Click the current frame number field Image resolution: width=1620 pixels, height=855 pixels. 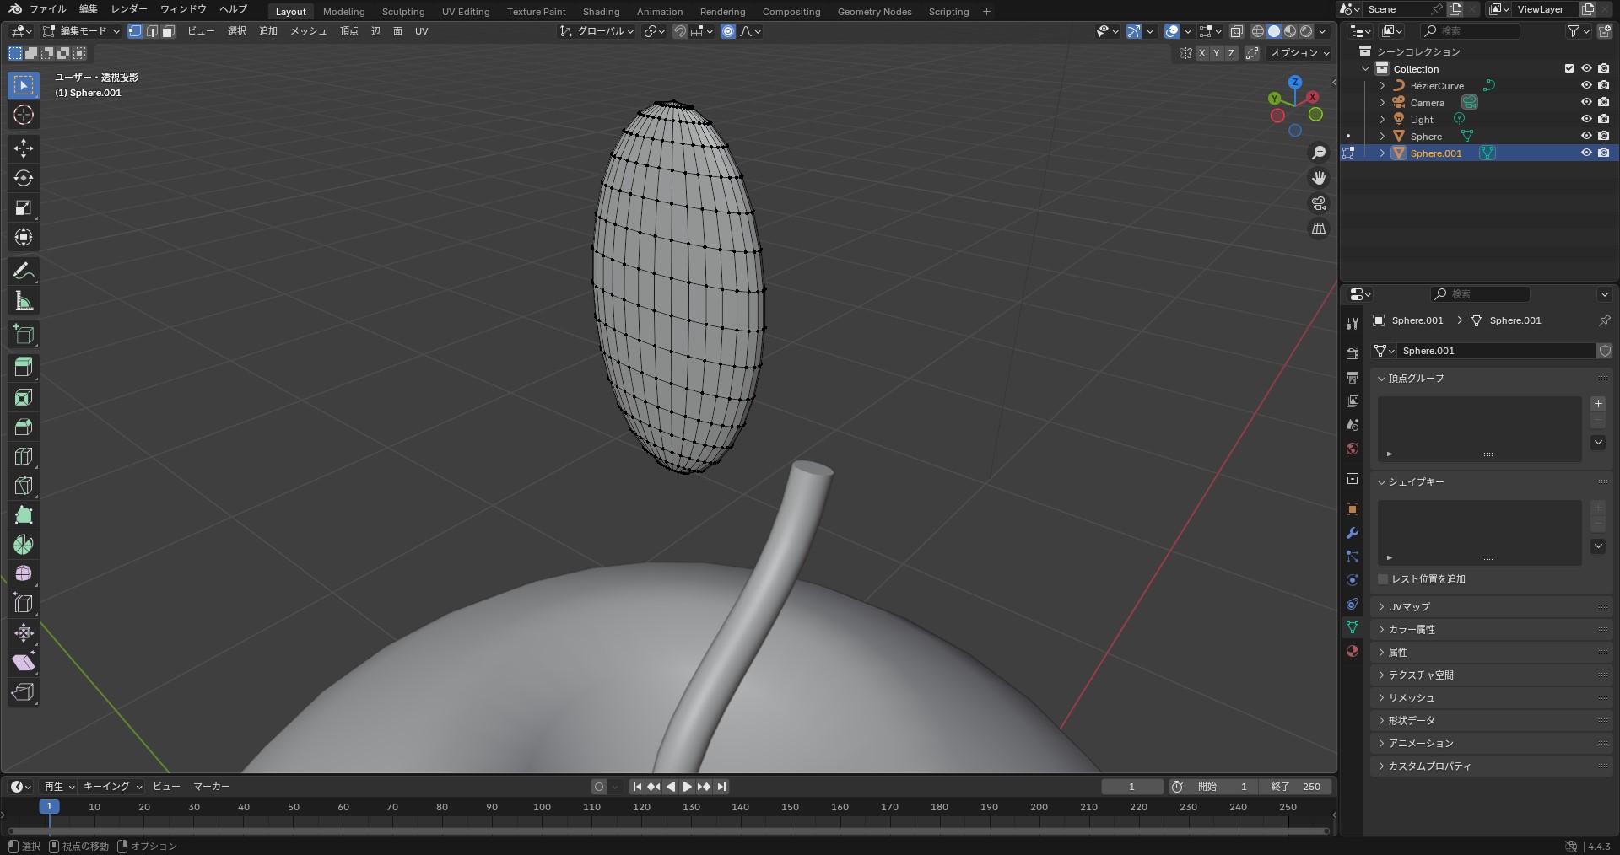click(x=1131, y=787)
